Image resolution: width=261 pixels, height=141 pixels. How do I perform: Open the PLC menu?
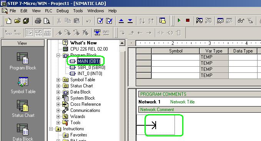pos(48,11)
